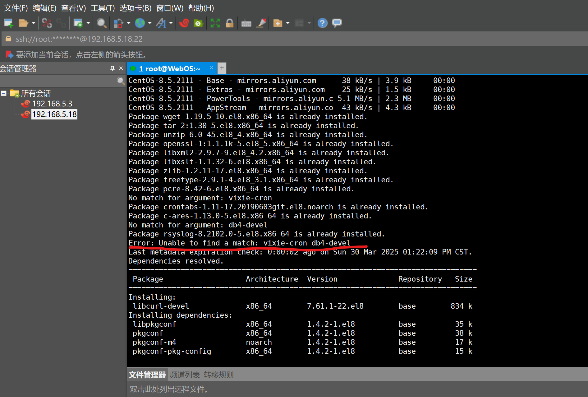Screen dimensions: 588x397
Task: Click the pkgconf-pkg-config package name
Action: (172, 351)
